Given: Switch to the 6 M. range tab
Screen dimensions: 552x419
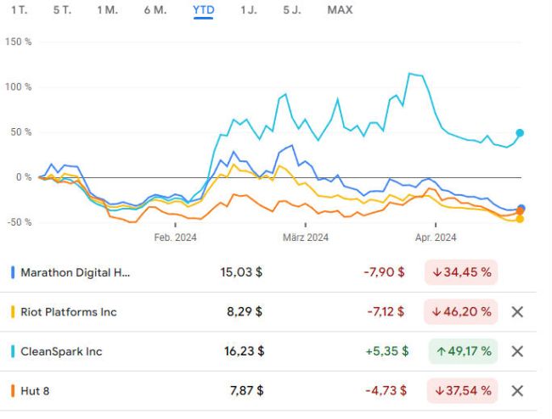Looking at the screenshot, I should 155,10.
